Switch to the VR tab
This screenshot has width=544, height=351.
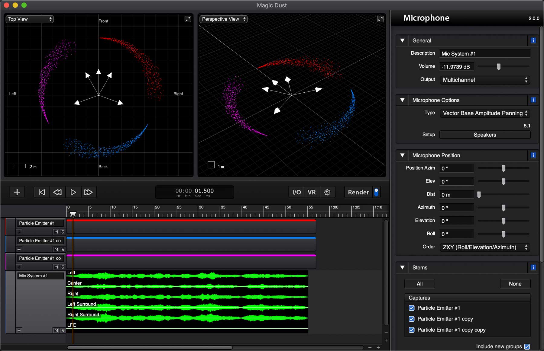312,192
